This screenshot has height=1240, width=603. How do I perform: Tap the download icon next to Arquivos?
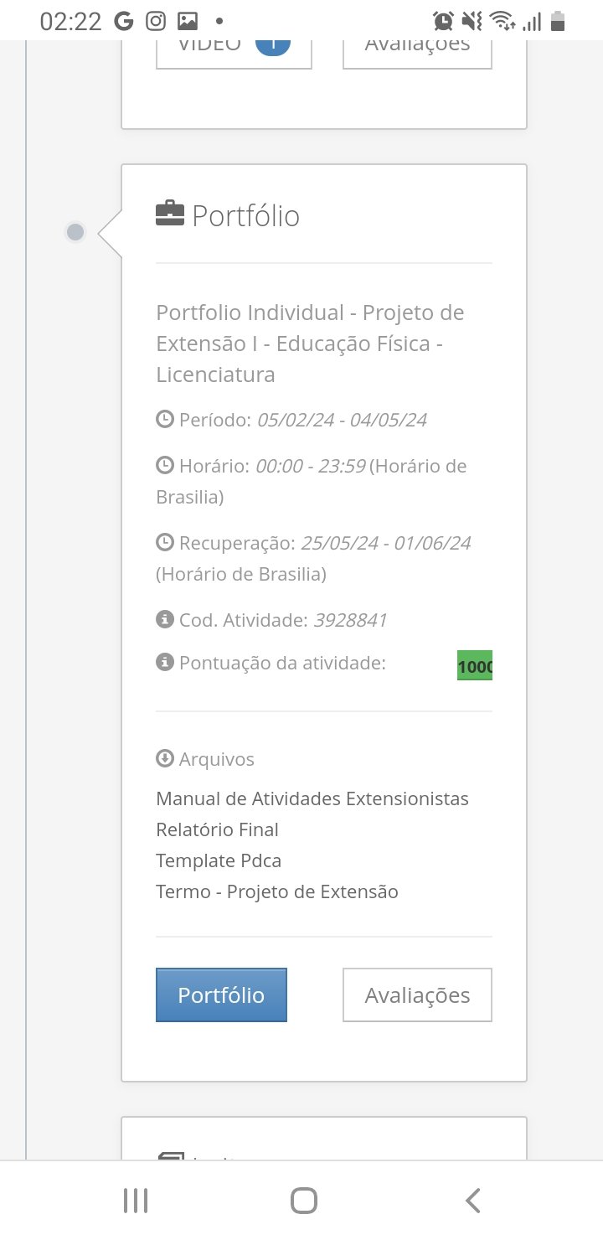pos(165,758)
